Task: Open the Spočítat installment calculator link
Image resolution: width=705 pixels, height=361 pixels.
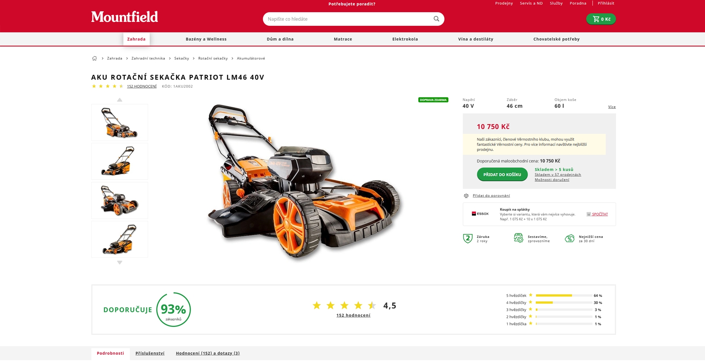Action: coord(600,214)
